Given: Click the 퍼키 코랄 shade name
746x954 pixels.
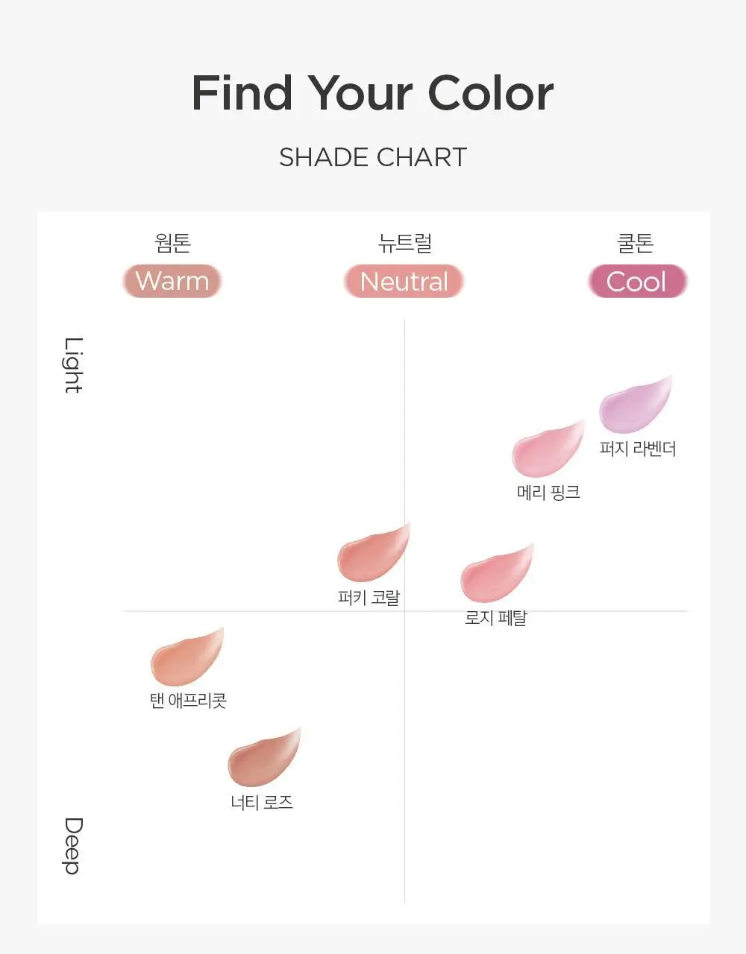Looking at the screenshot, I should click(x=369, y=597).
